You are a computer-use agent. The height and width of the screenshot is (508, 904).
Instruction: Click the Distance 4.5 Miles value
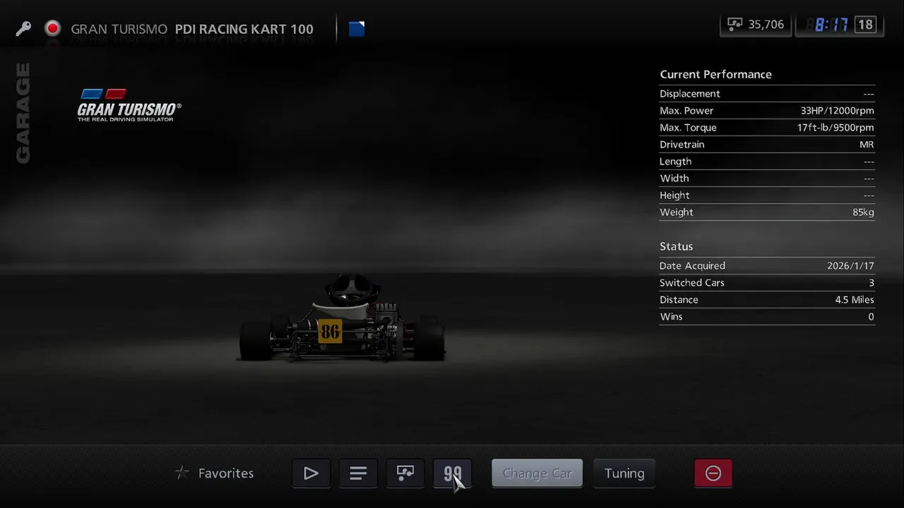[x=855, y=300]
